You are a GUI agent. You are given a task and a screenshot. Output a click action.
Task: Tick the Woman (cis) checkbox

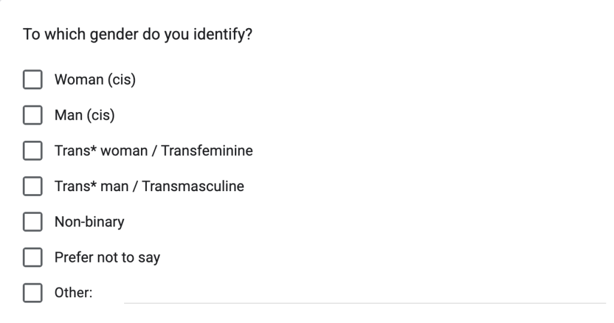[x=32, y=80]
